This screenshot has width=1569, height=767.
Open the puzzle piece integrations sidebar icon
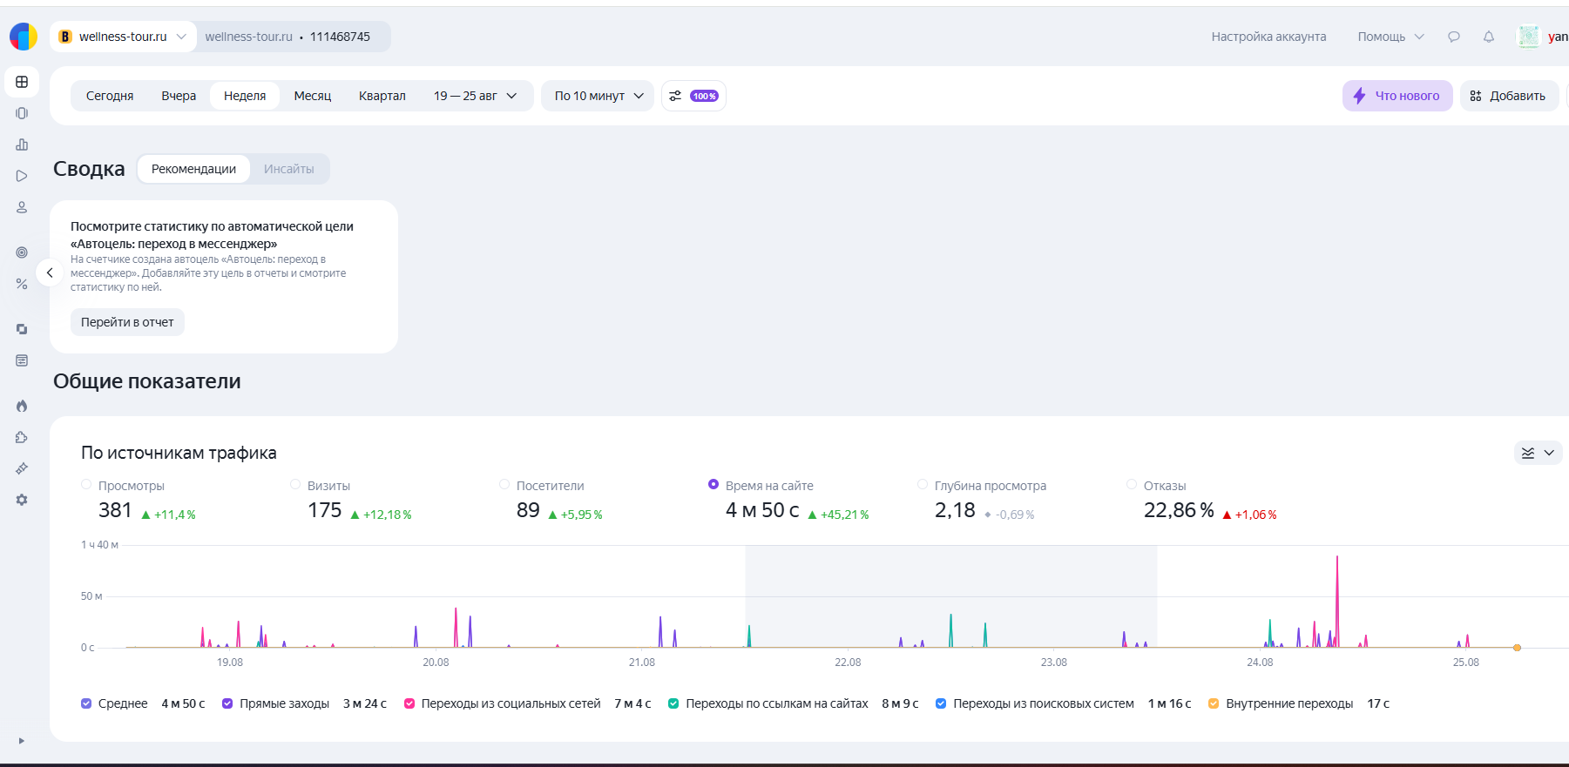point(22,437)
